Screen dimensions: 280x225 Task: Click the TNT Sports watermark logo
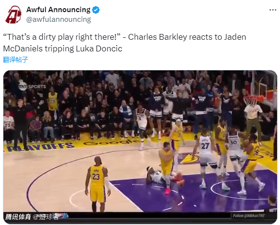click(32, 86)
